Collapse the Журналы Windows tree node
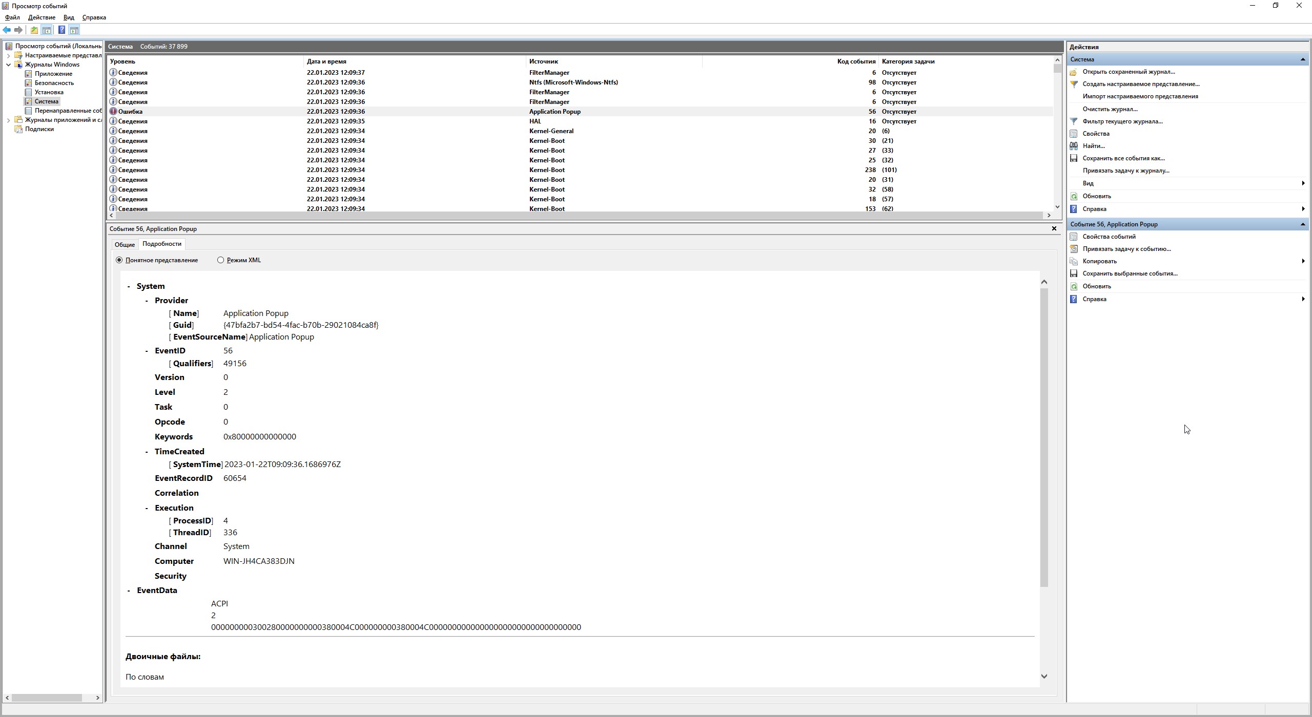 8,65
